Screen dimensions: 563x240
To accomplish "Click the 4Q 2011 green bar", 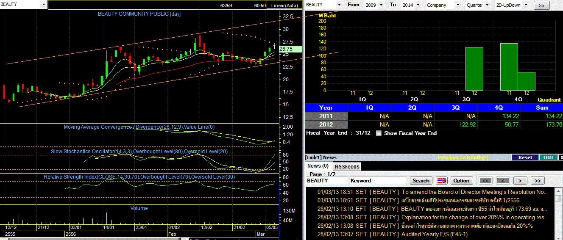I will pos(509,67).
